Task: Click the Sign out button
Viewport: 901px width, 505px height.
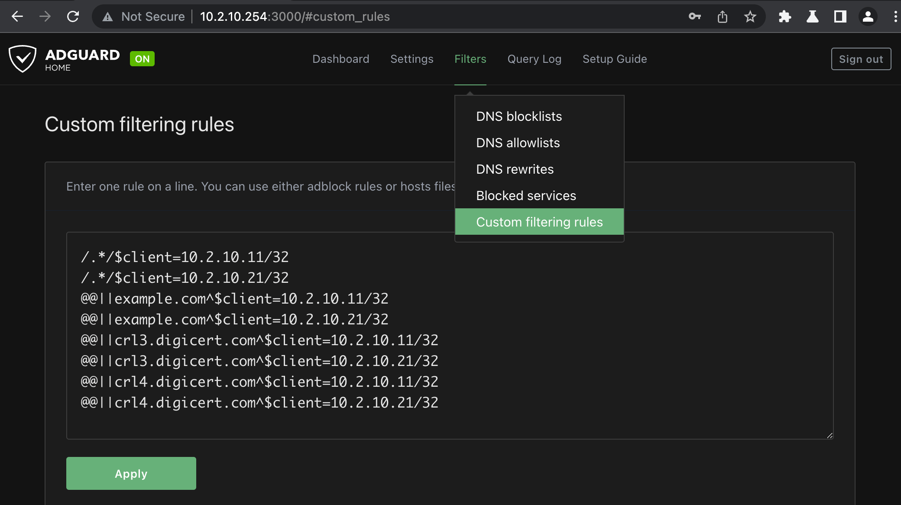Action: point(861,59)
